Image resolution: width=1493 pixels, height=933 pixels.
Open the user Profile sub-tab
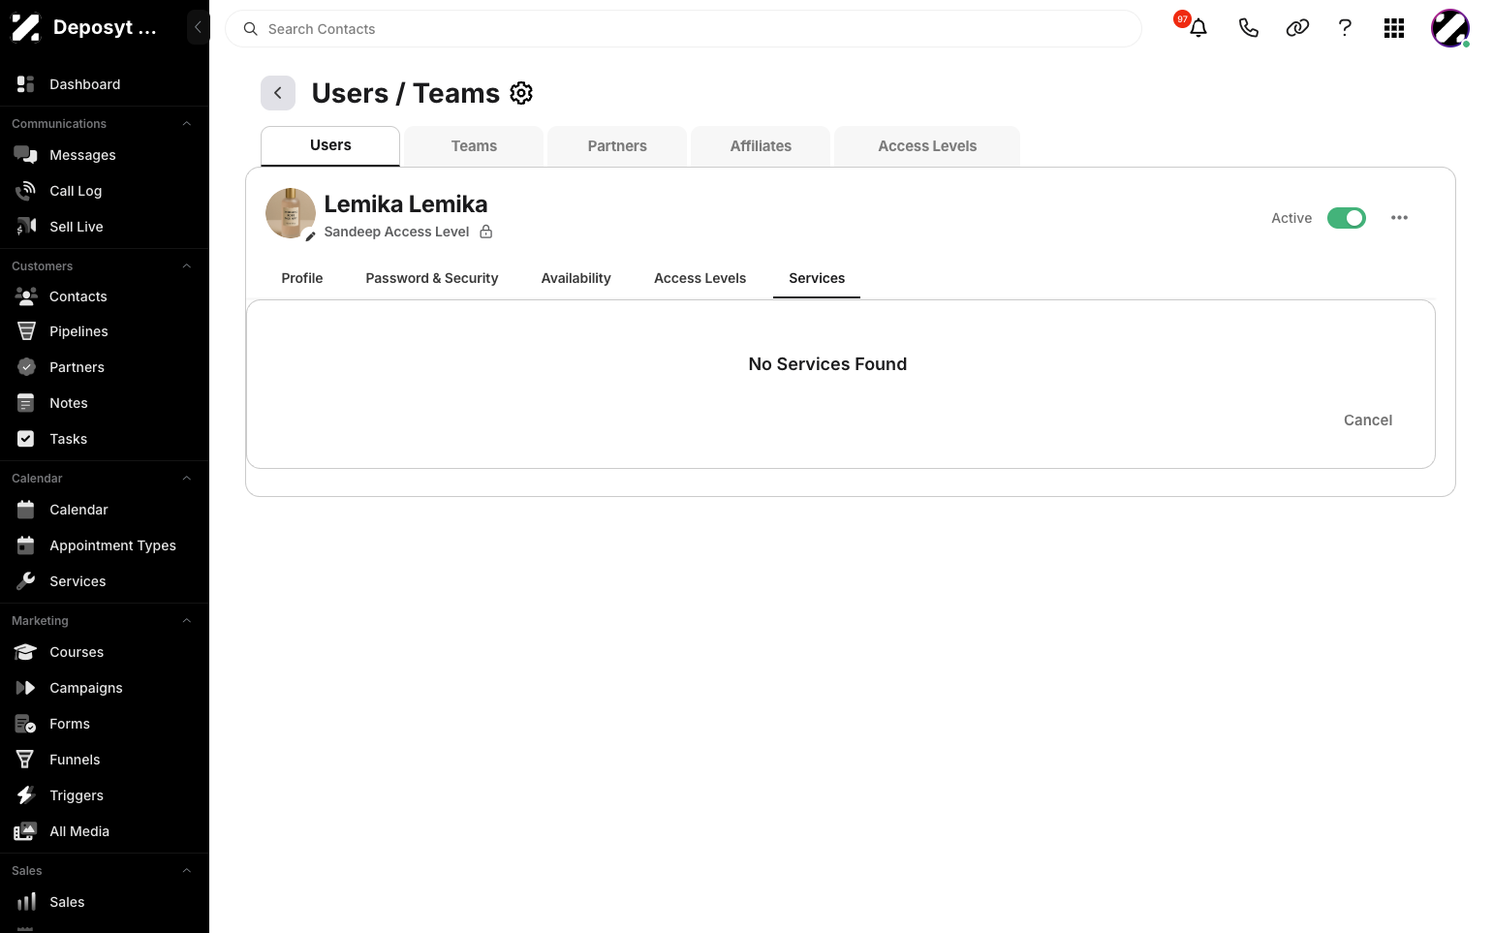coord(302,278)
